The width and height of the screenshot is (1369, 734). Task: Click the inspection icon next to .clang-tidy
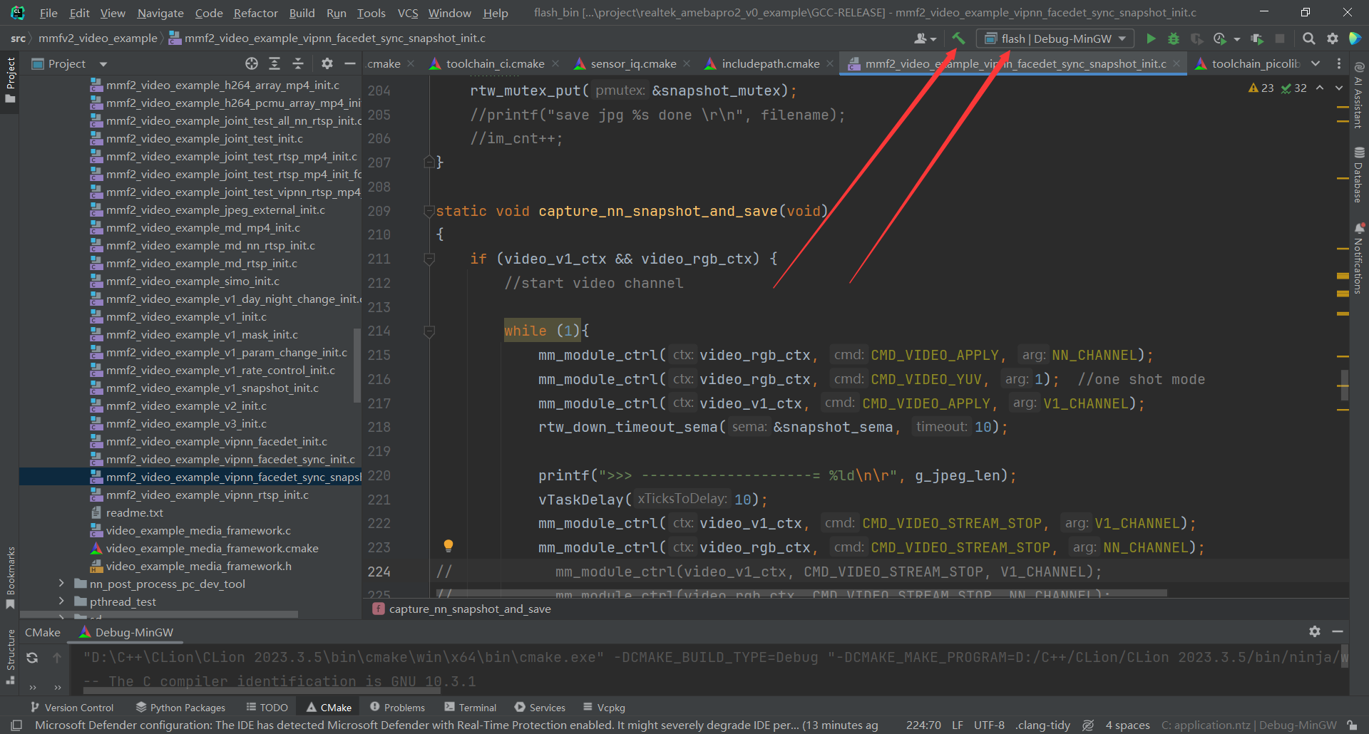(x=1088, y=725)
